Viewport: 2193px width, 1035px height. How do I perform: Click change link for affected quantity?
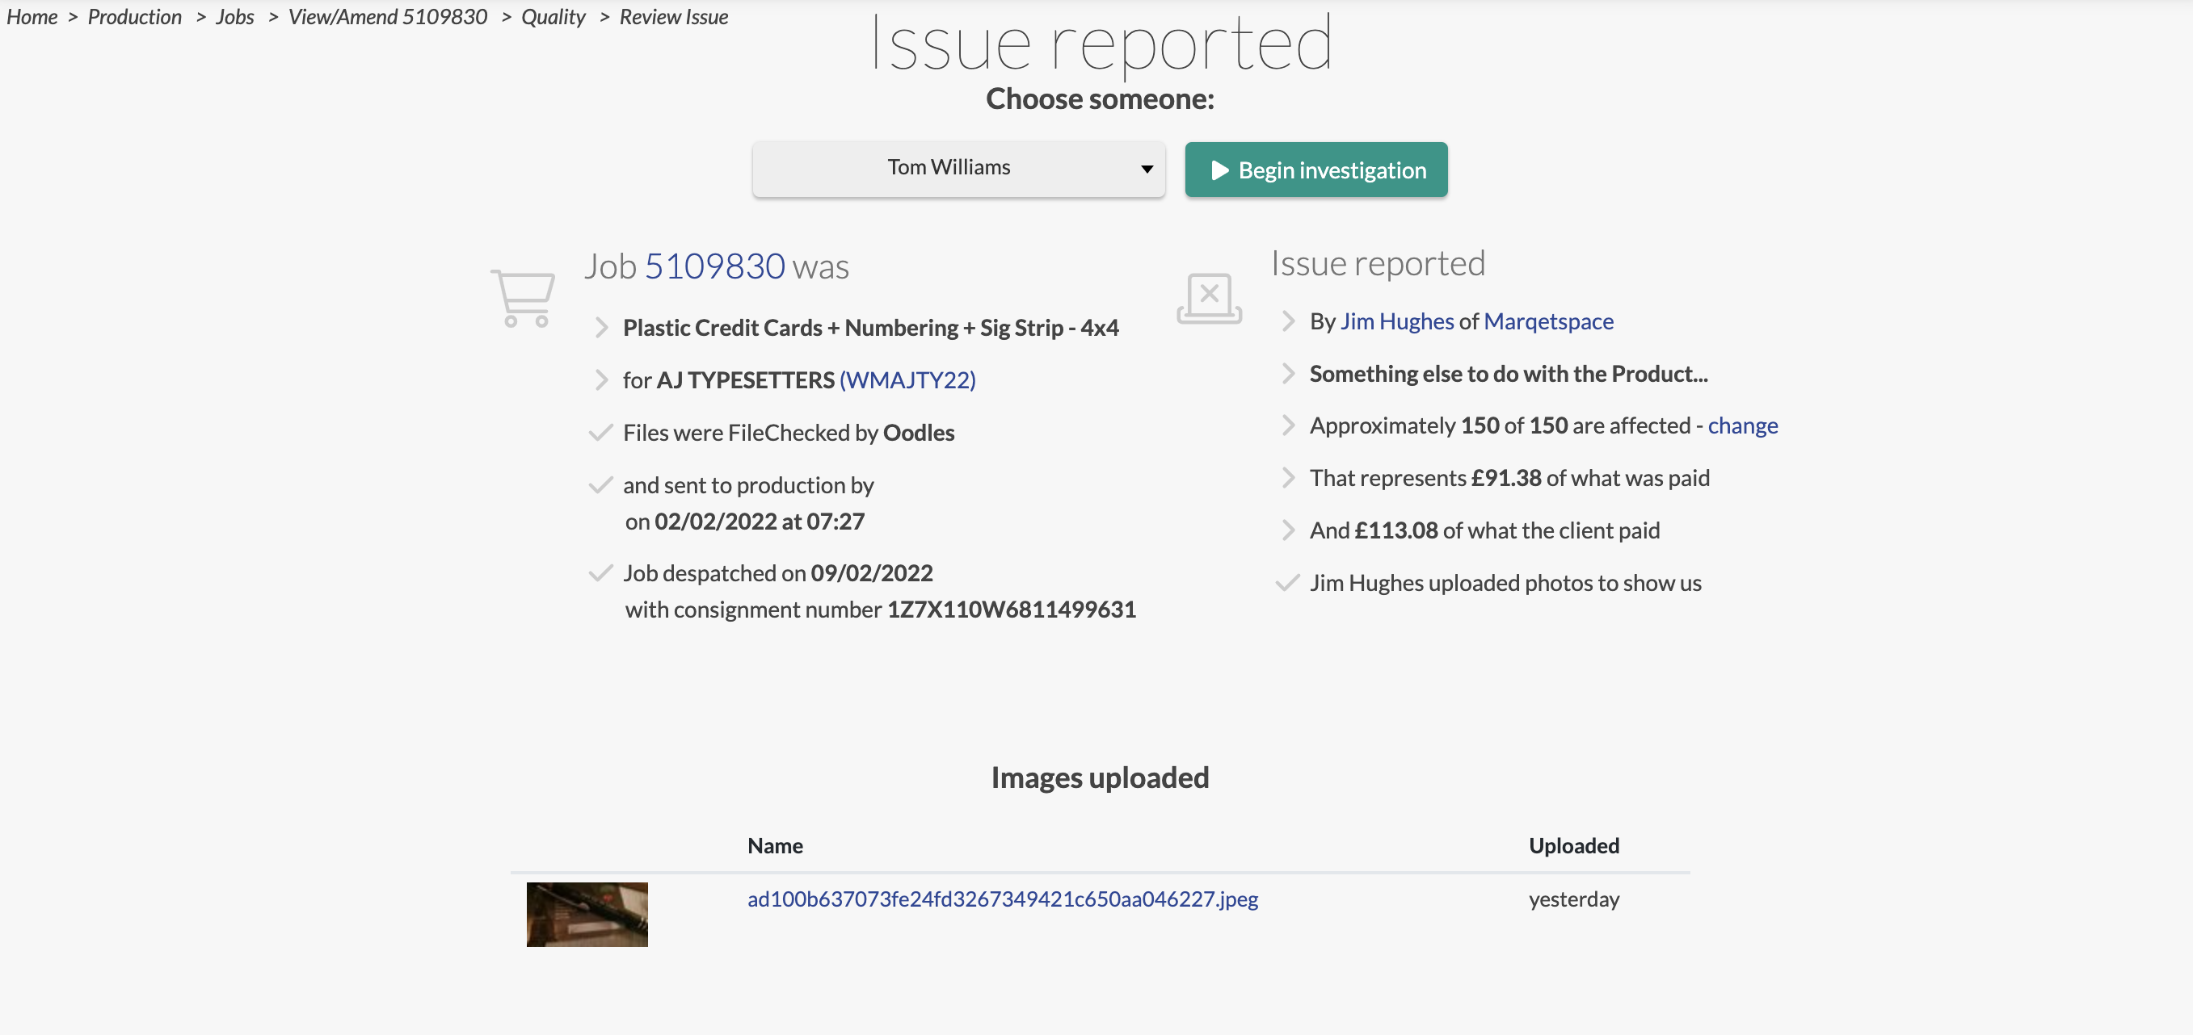coord(1743,425)
